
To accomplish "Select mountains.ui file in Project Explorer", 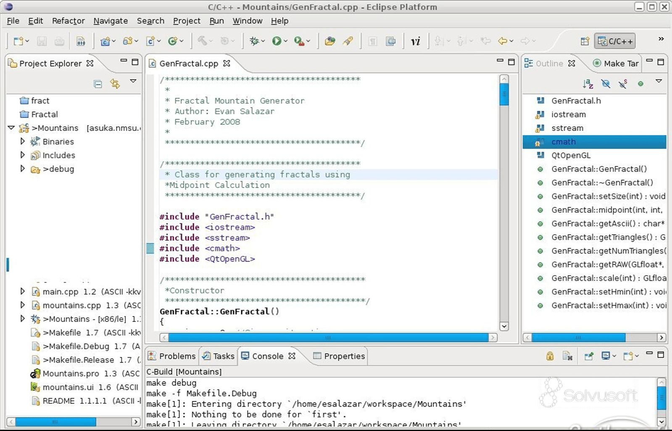I will [x=84, y=387].
